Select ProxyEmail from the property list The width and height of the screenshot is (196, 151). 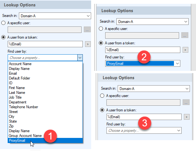tap(18, 140)
